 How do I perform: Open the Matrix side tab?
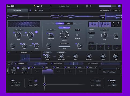pos(8,70)
